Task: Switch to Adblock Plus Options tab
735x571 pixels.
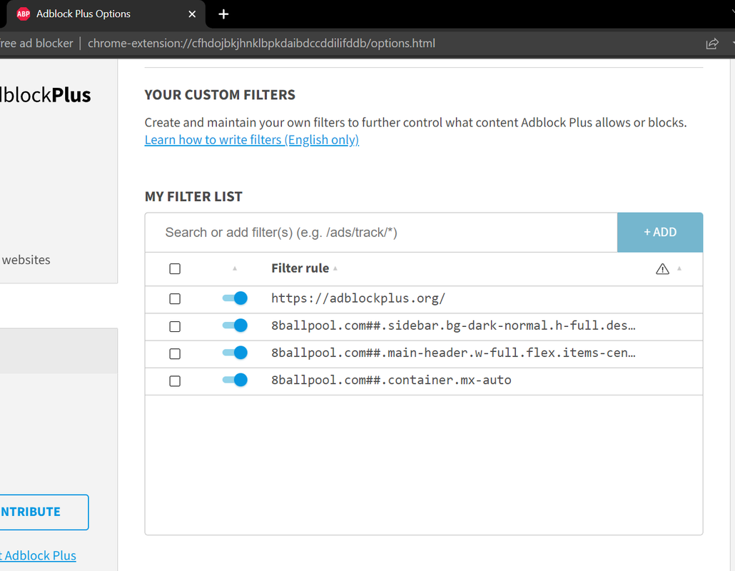Action: pos(93,14)
